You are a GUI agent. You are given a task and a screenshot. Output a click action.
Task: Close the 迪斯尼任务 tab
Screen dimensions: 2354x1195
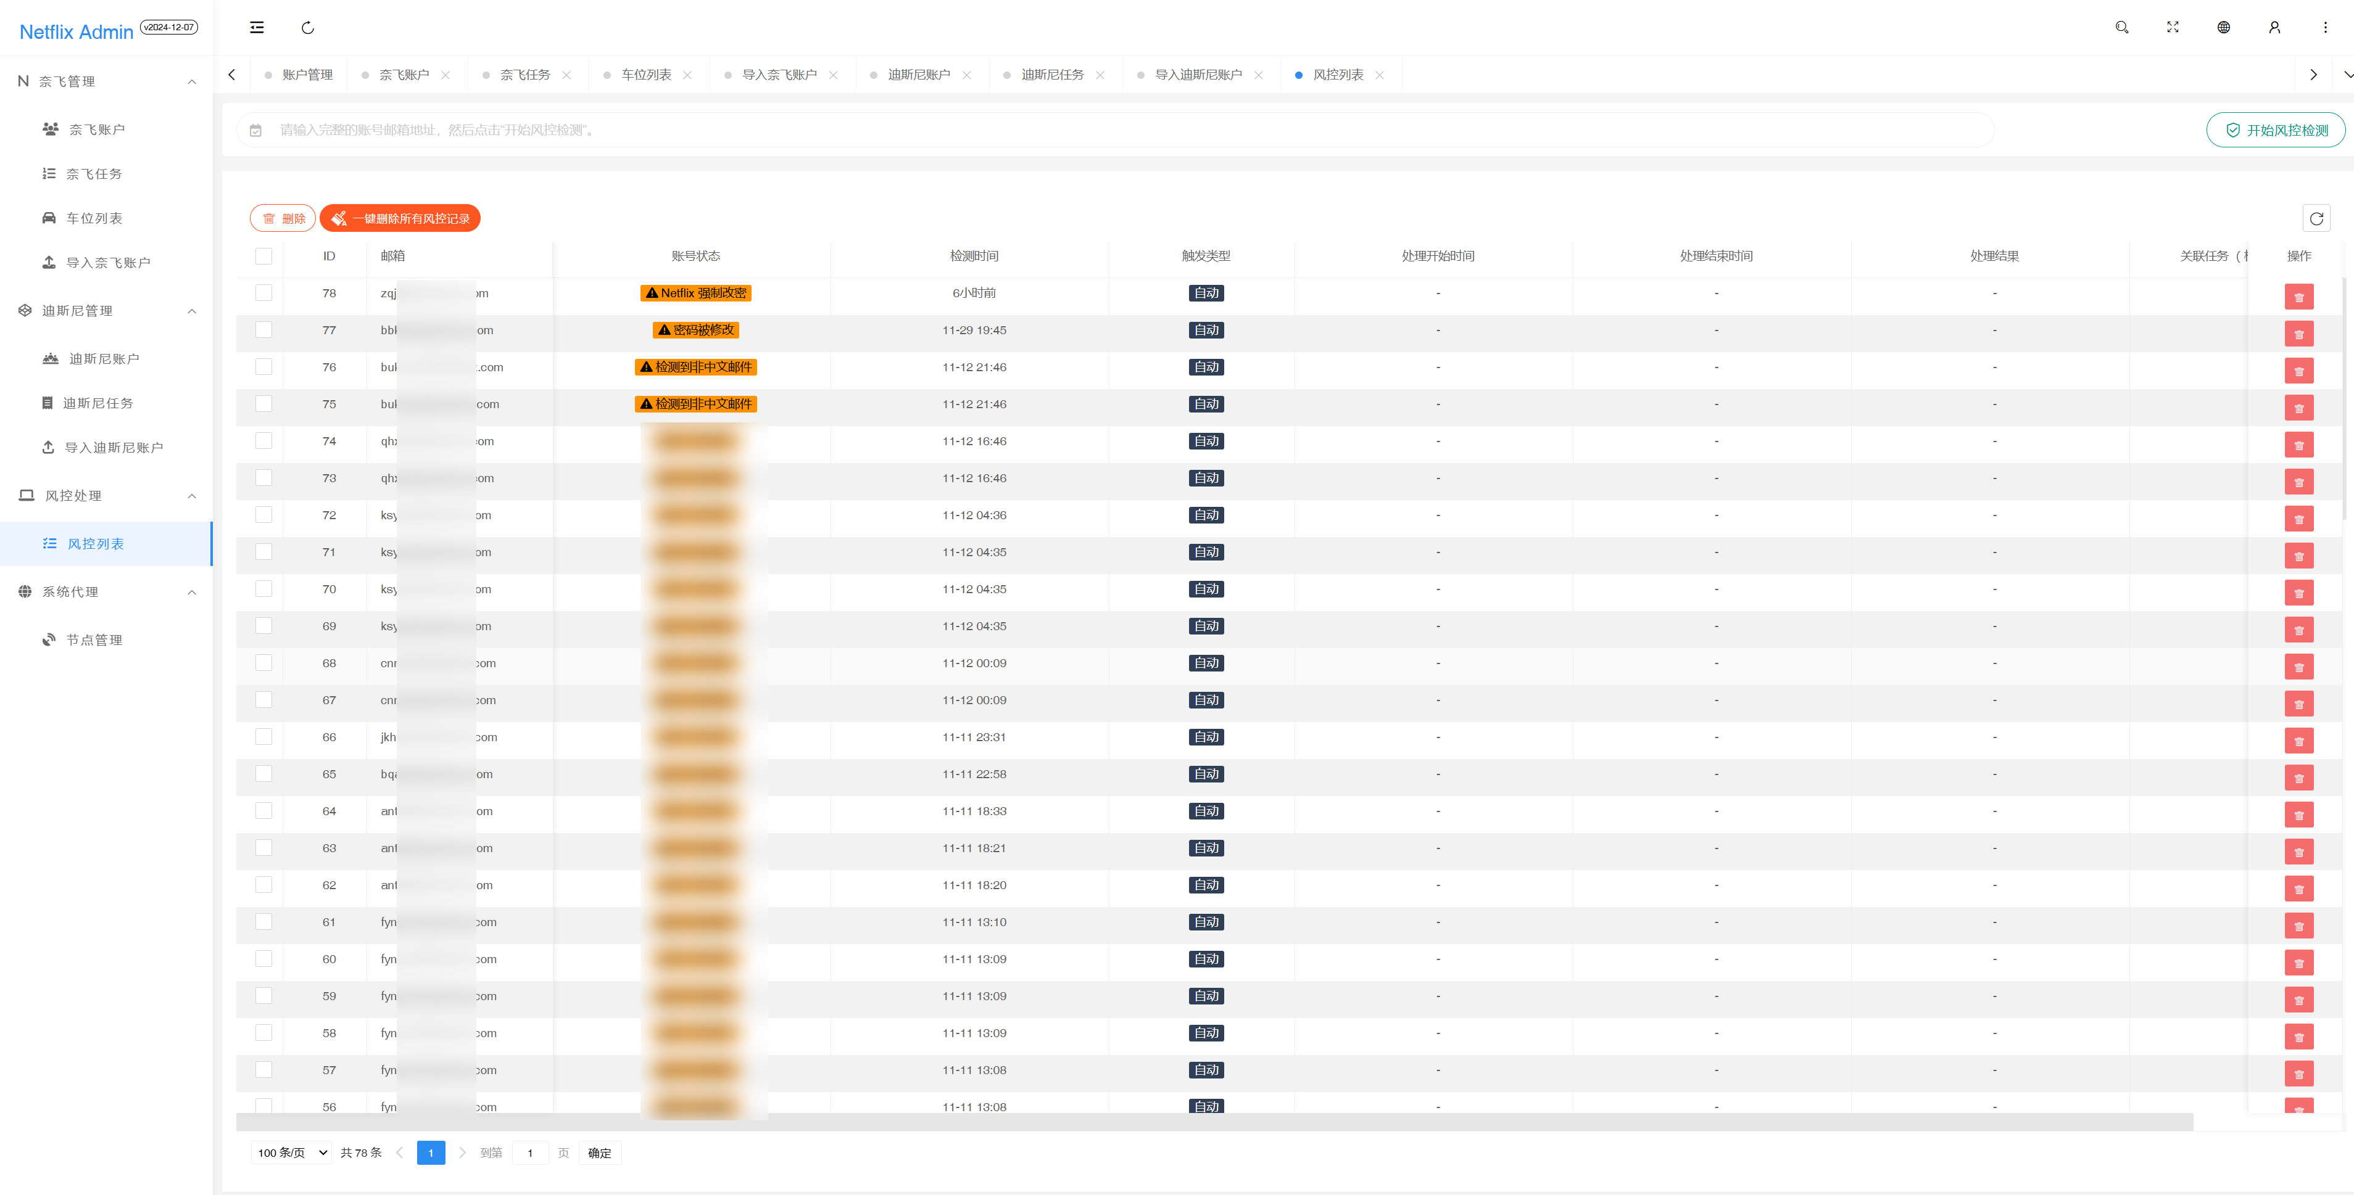(1100, 75)
